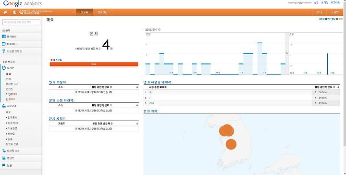Screen dimensions: 346x175
Task: Open 설정 (Settings) link at top right
Action: coord(316,3)
